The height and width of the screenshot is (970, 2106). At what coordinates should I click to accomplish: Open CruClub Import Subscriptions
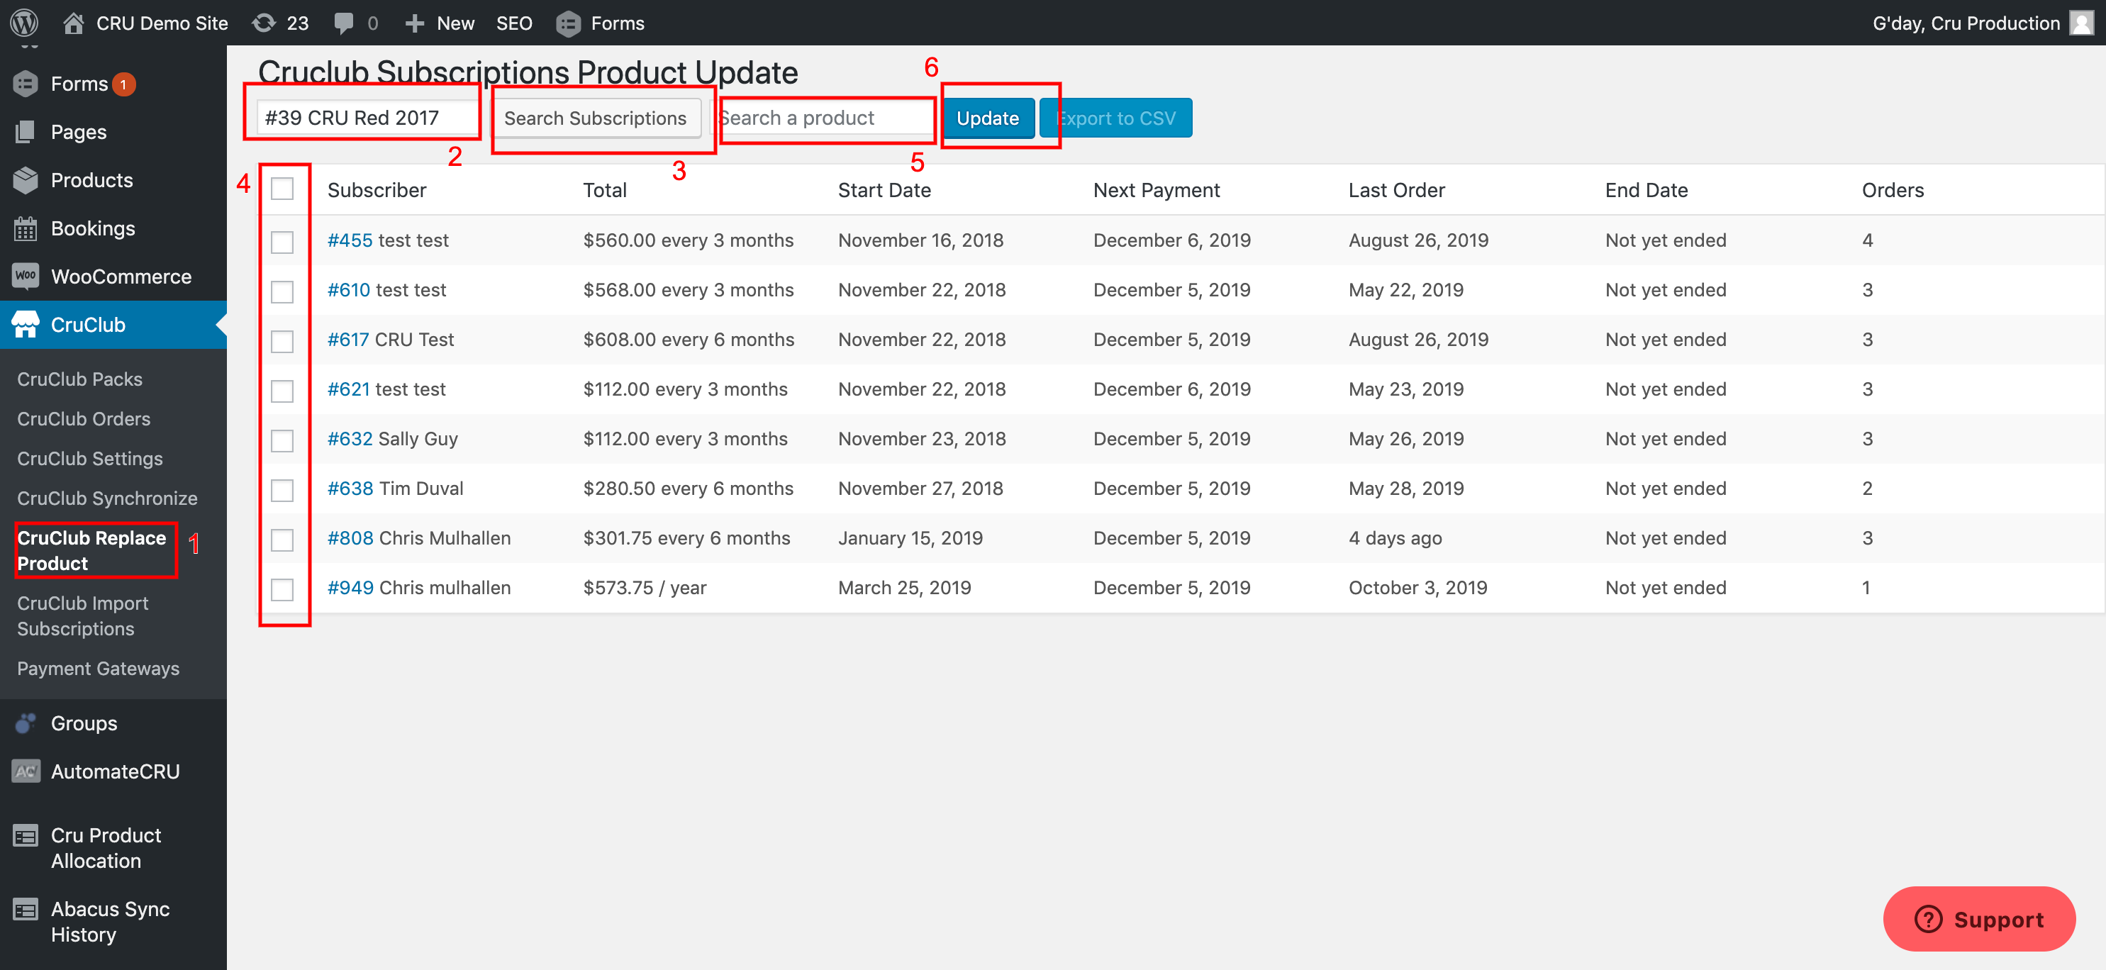coord(82,615)
